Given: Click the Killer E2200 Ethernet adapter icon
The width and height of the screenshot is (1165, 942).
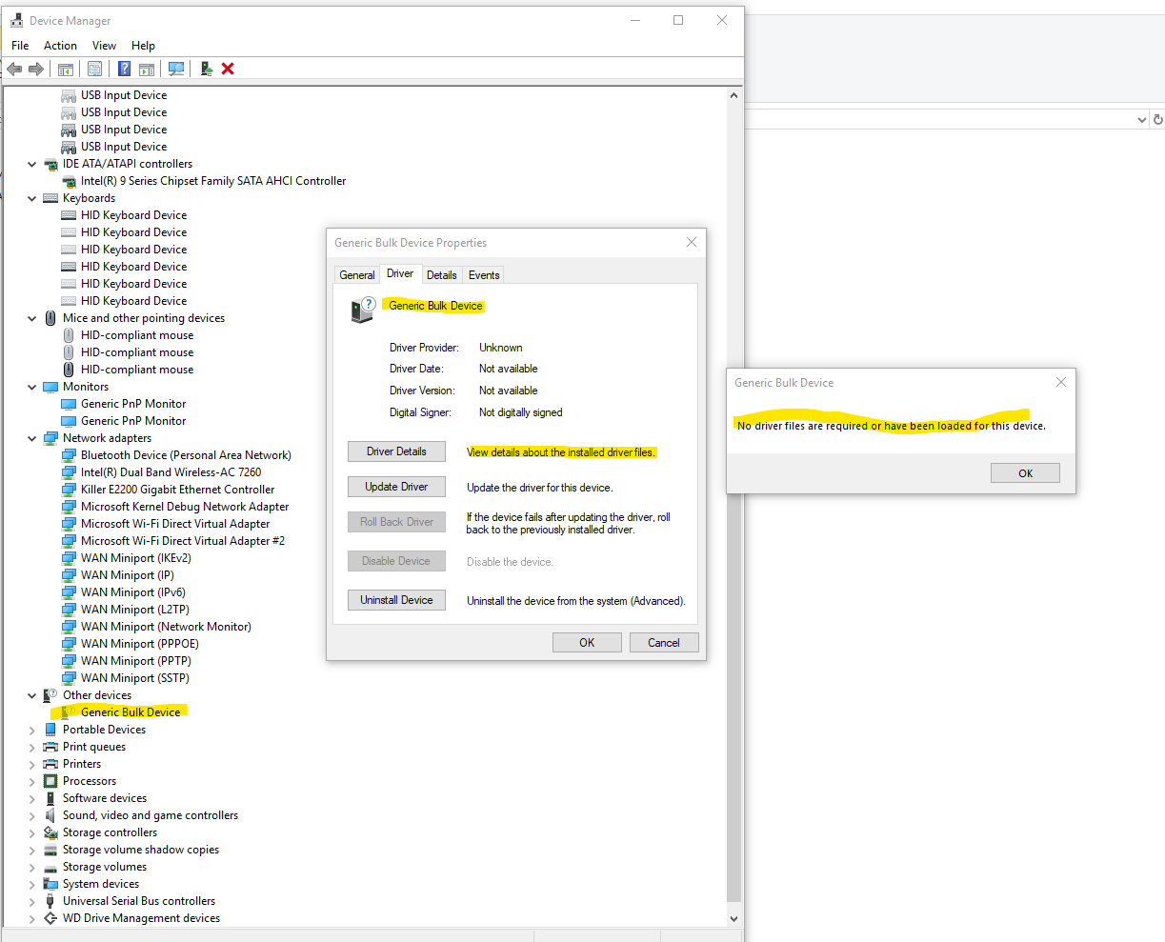Looking at the screenshot, I should coord(69,490).
